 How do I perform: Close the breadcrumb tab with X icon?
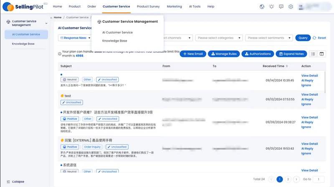pos(51,18)
